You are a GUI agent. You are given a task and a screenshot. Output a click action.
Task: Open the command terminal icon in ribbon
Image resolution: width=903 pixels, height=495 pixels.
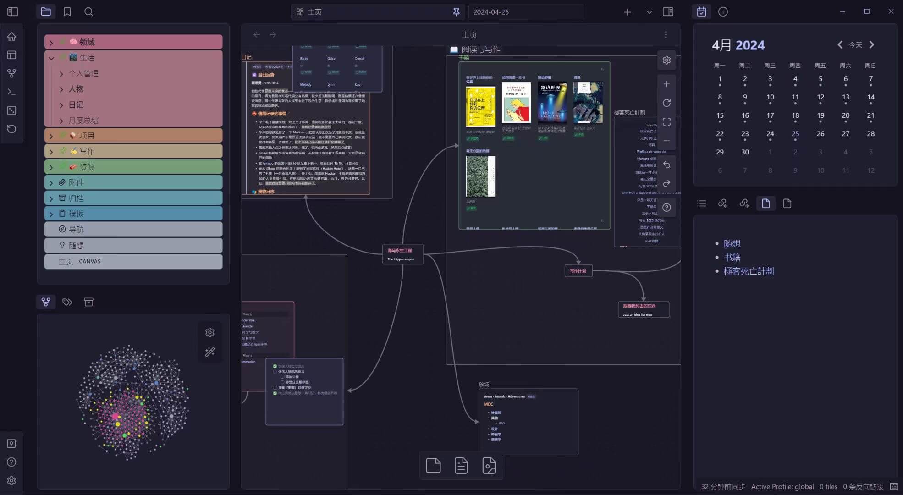click(x=12, y=92)
